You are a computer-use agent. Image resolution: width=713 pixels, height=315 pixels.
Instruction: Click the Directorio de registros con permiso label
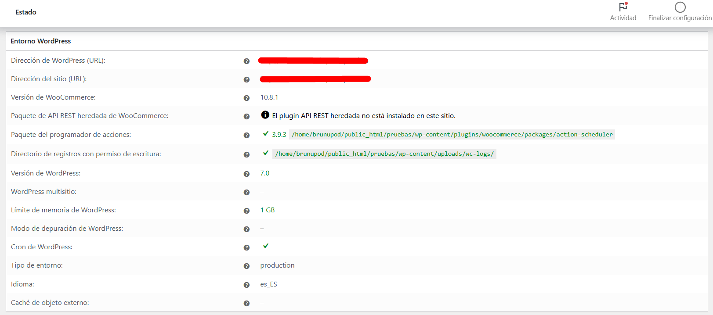click(x=86, y=154)
